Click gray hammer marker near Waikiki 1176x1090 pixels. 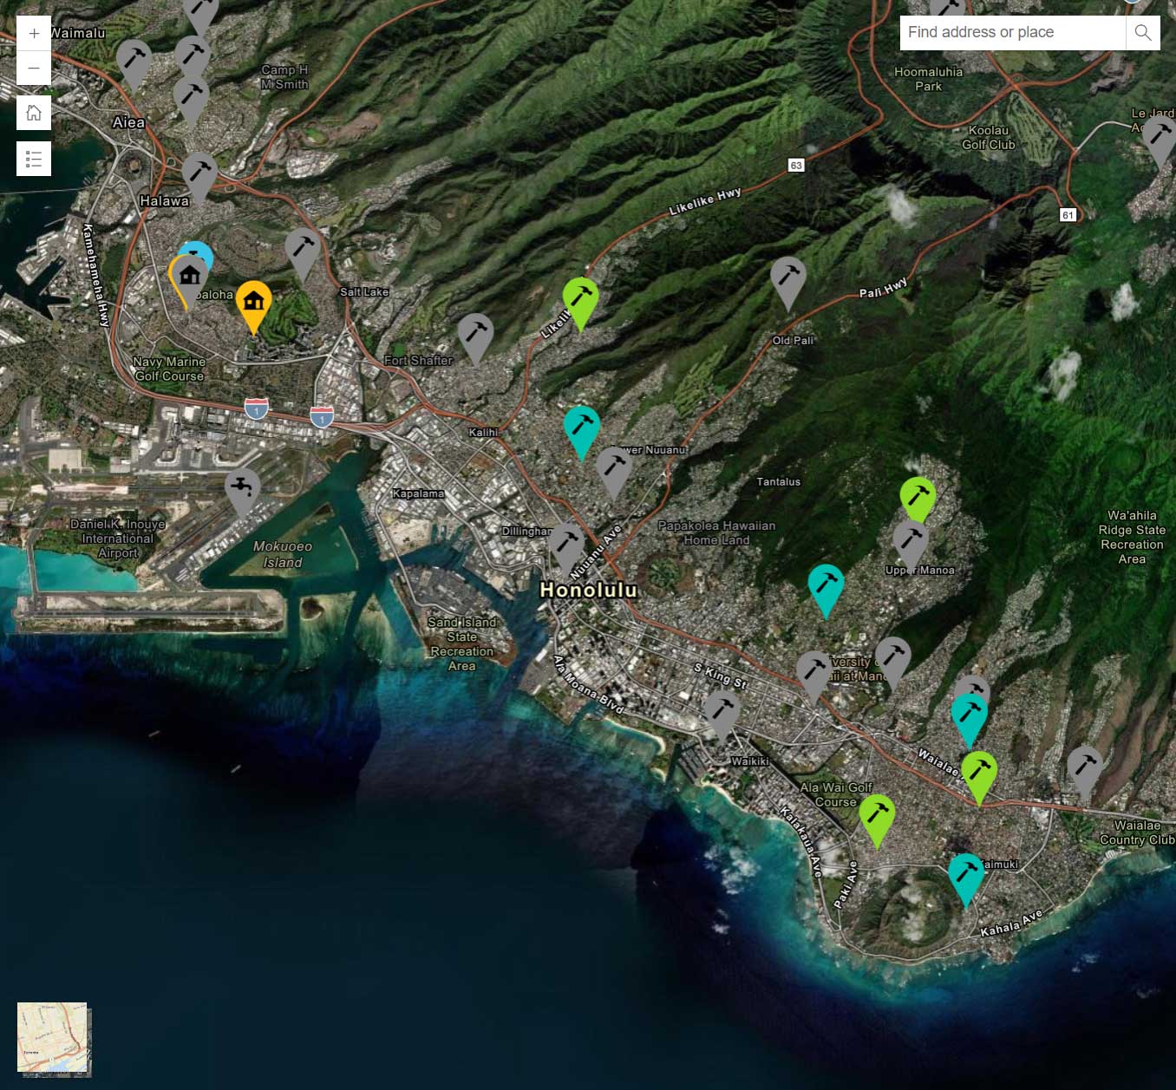coord(722,711)
